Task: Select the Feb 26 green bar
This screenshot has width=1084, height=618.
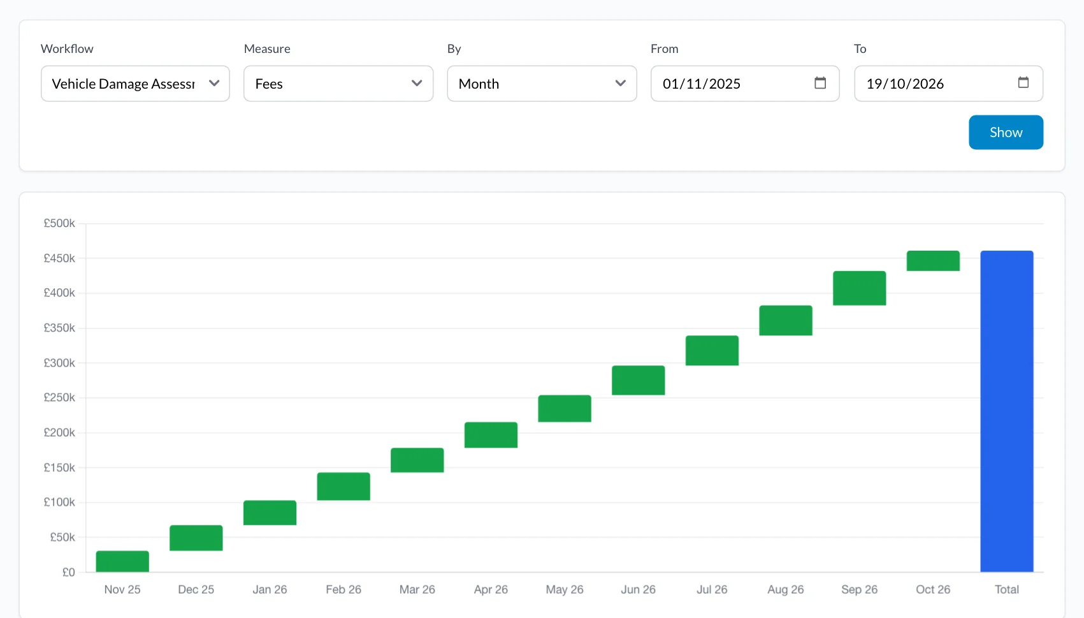Action: [x=343, y=487]
